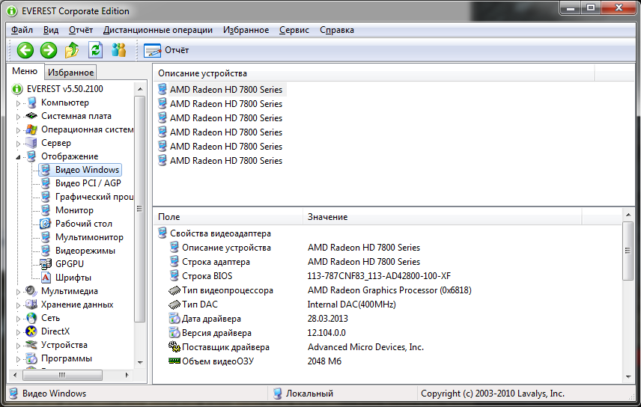Click the tree panel horizontal scrollbar thumb
This screenshot has width=641, height=407.
pyautogui.click(x=62, y=375)
